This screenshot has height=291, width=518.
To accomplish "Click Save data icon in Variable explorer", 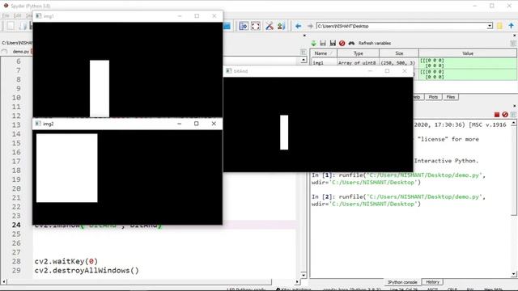I will (323, 43).
